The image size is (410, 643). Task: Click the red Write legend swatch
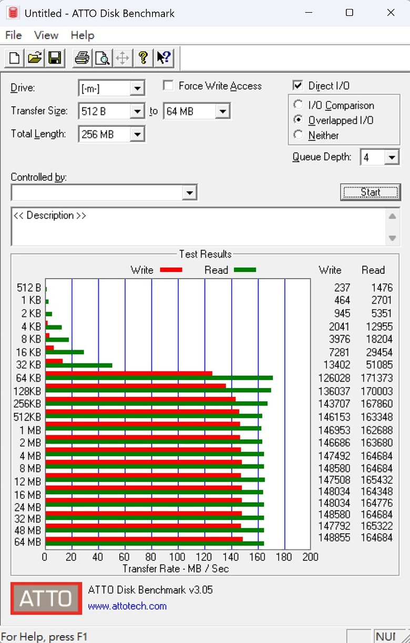pos(170,270)
